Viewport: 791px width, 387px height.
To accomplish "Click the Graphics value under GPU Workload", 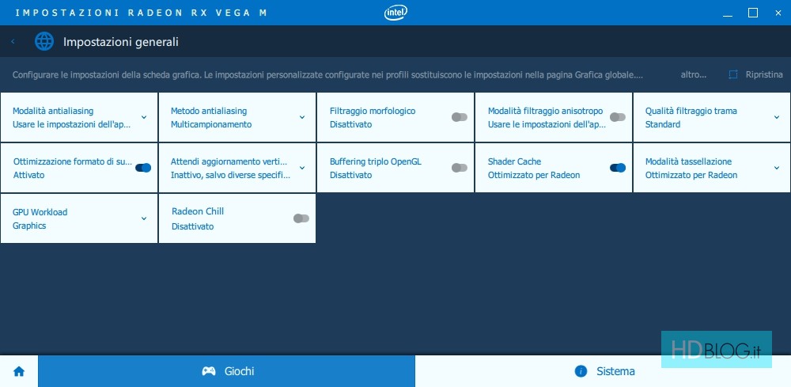I will [x=29, y=226].
